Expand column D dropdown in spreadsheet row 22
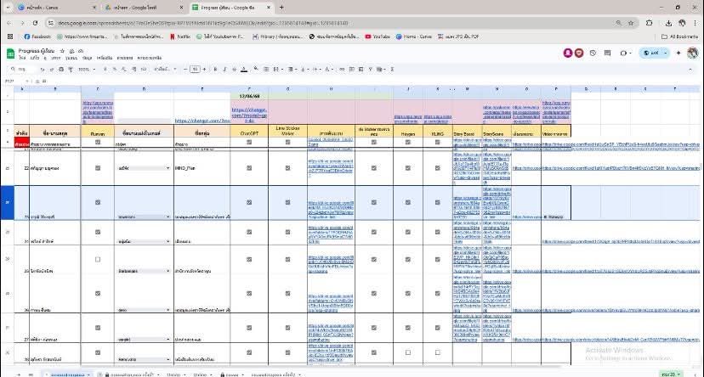 coord(169,168)
